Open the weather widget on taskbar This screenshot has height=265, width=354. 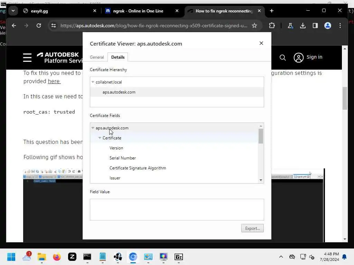point(27,257)
